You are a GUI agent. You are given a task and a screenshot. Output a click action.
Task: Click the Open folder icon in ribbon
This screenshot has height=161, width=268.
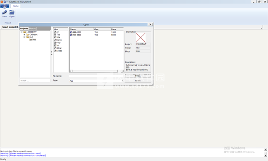12,12
